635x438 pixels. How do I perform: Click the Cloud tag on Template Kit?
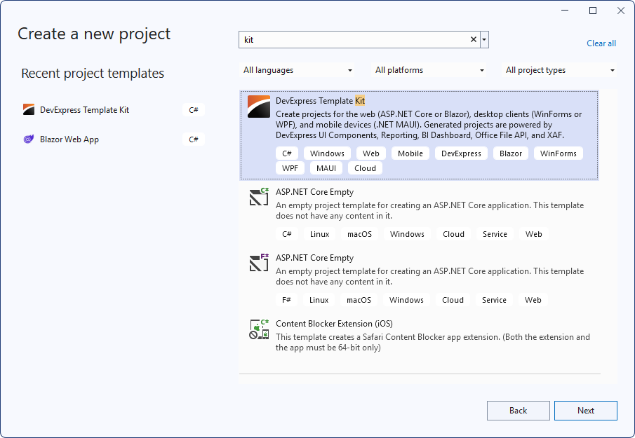pos(365,168)
